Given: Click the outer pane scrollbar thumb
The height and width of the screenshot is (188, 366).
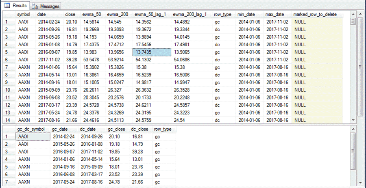Looking at the screenshot, I should (360, 67).
